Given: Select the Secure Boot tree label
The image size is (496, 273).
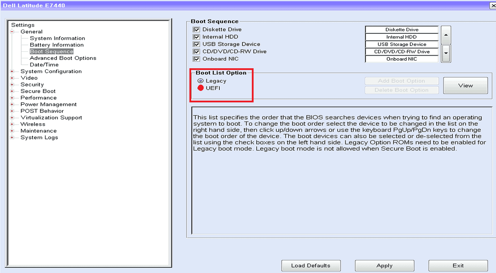Looking at the screenshot, I should tap(38, 91).
